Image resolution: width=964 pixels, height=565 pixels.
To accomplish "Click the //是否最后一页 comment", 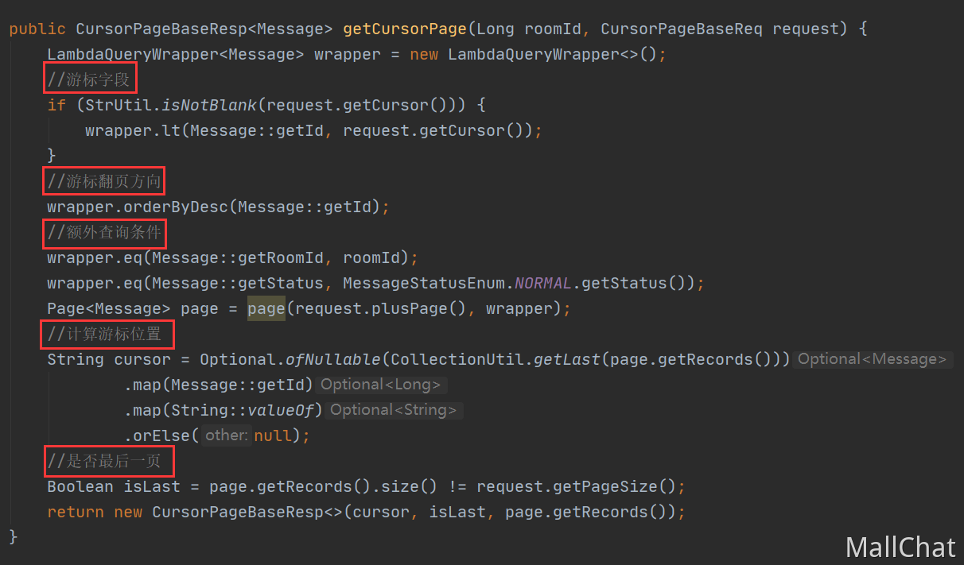I will pyautogui.click(x=107, y=460).
